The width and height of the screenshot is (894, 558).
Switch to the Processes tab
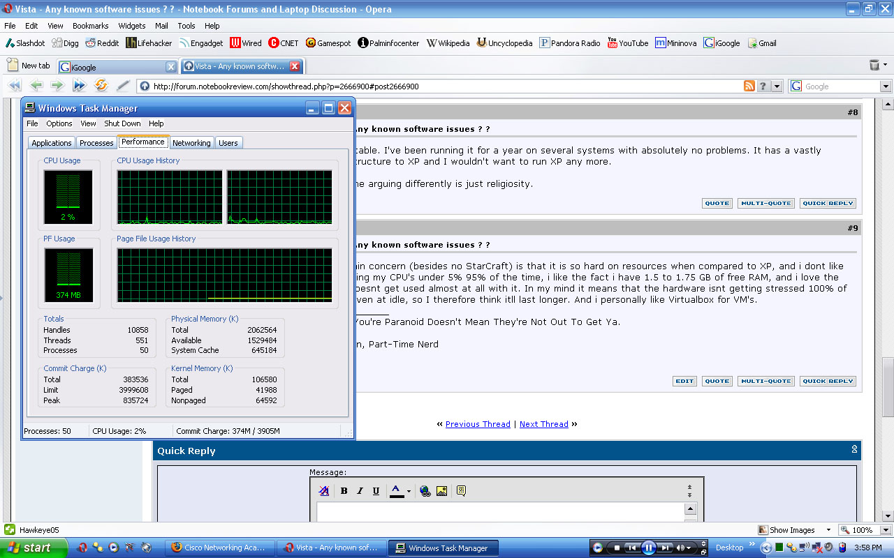click(x=96, y=142)
